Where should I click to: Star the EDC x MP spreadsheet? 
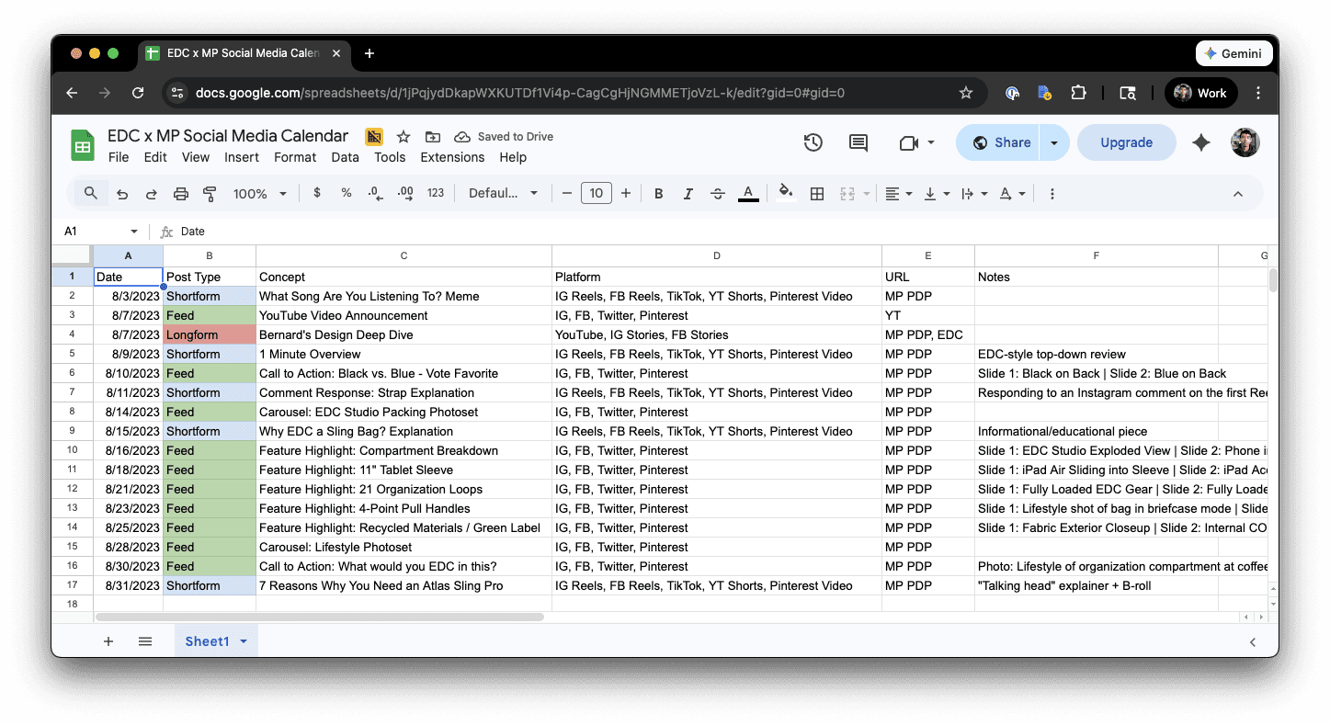tap(403, 137)
